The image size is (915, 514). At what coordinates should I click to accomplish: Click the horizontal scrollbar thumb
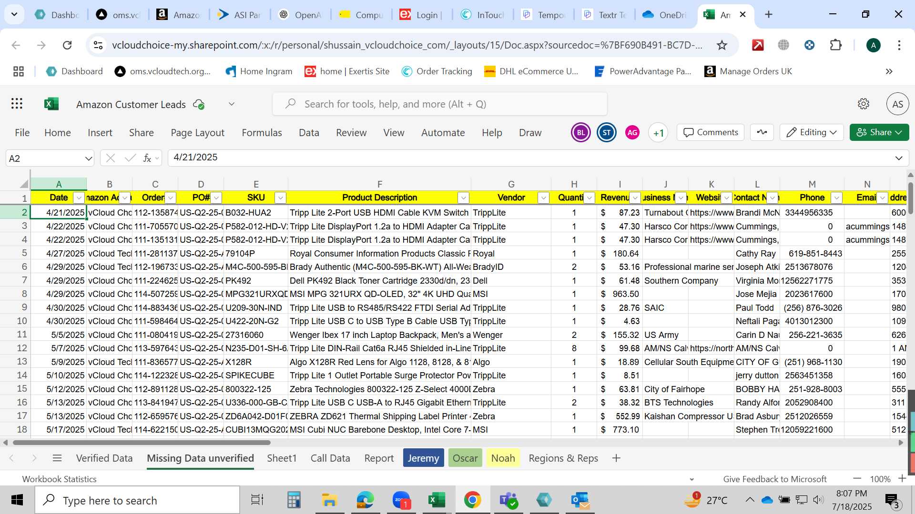pos(142,443)
